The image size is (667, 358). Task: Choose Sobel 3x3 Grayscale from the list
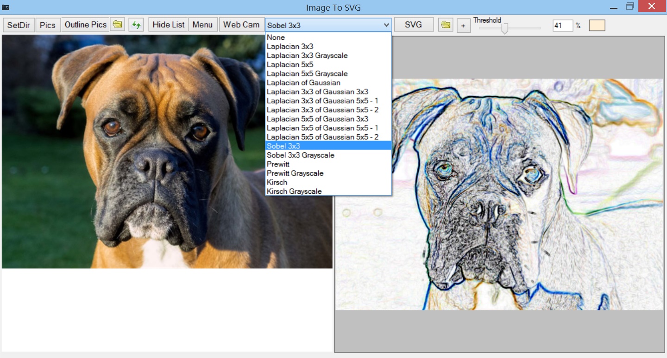[x=328, y=155]
